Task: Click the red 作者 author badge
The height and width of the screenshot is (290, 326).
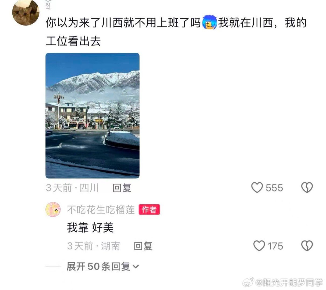Action: coord(149,210)
